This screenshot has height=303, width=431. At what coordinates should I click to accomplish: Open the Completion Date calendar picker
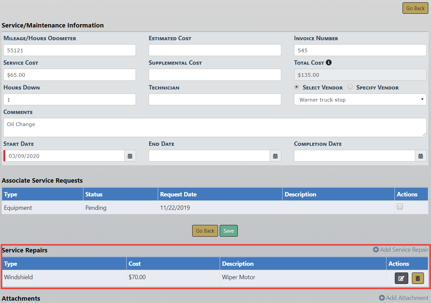click(421, 156)
